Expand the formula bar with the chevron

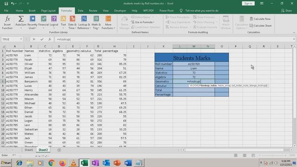pos(294,39)
